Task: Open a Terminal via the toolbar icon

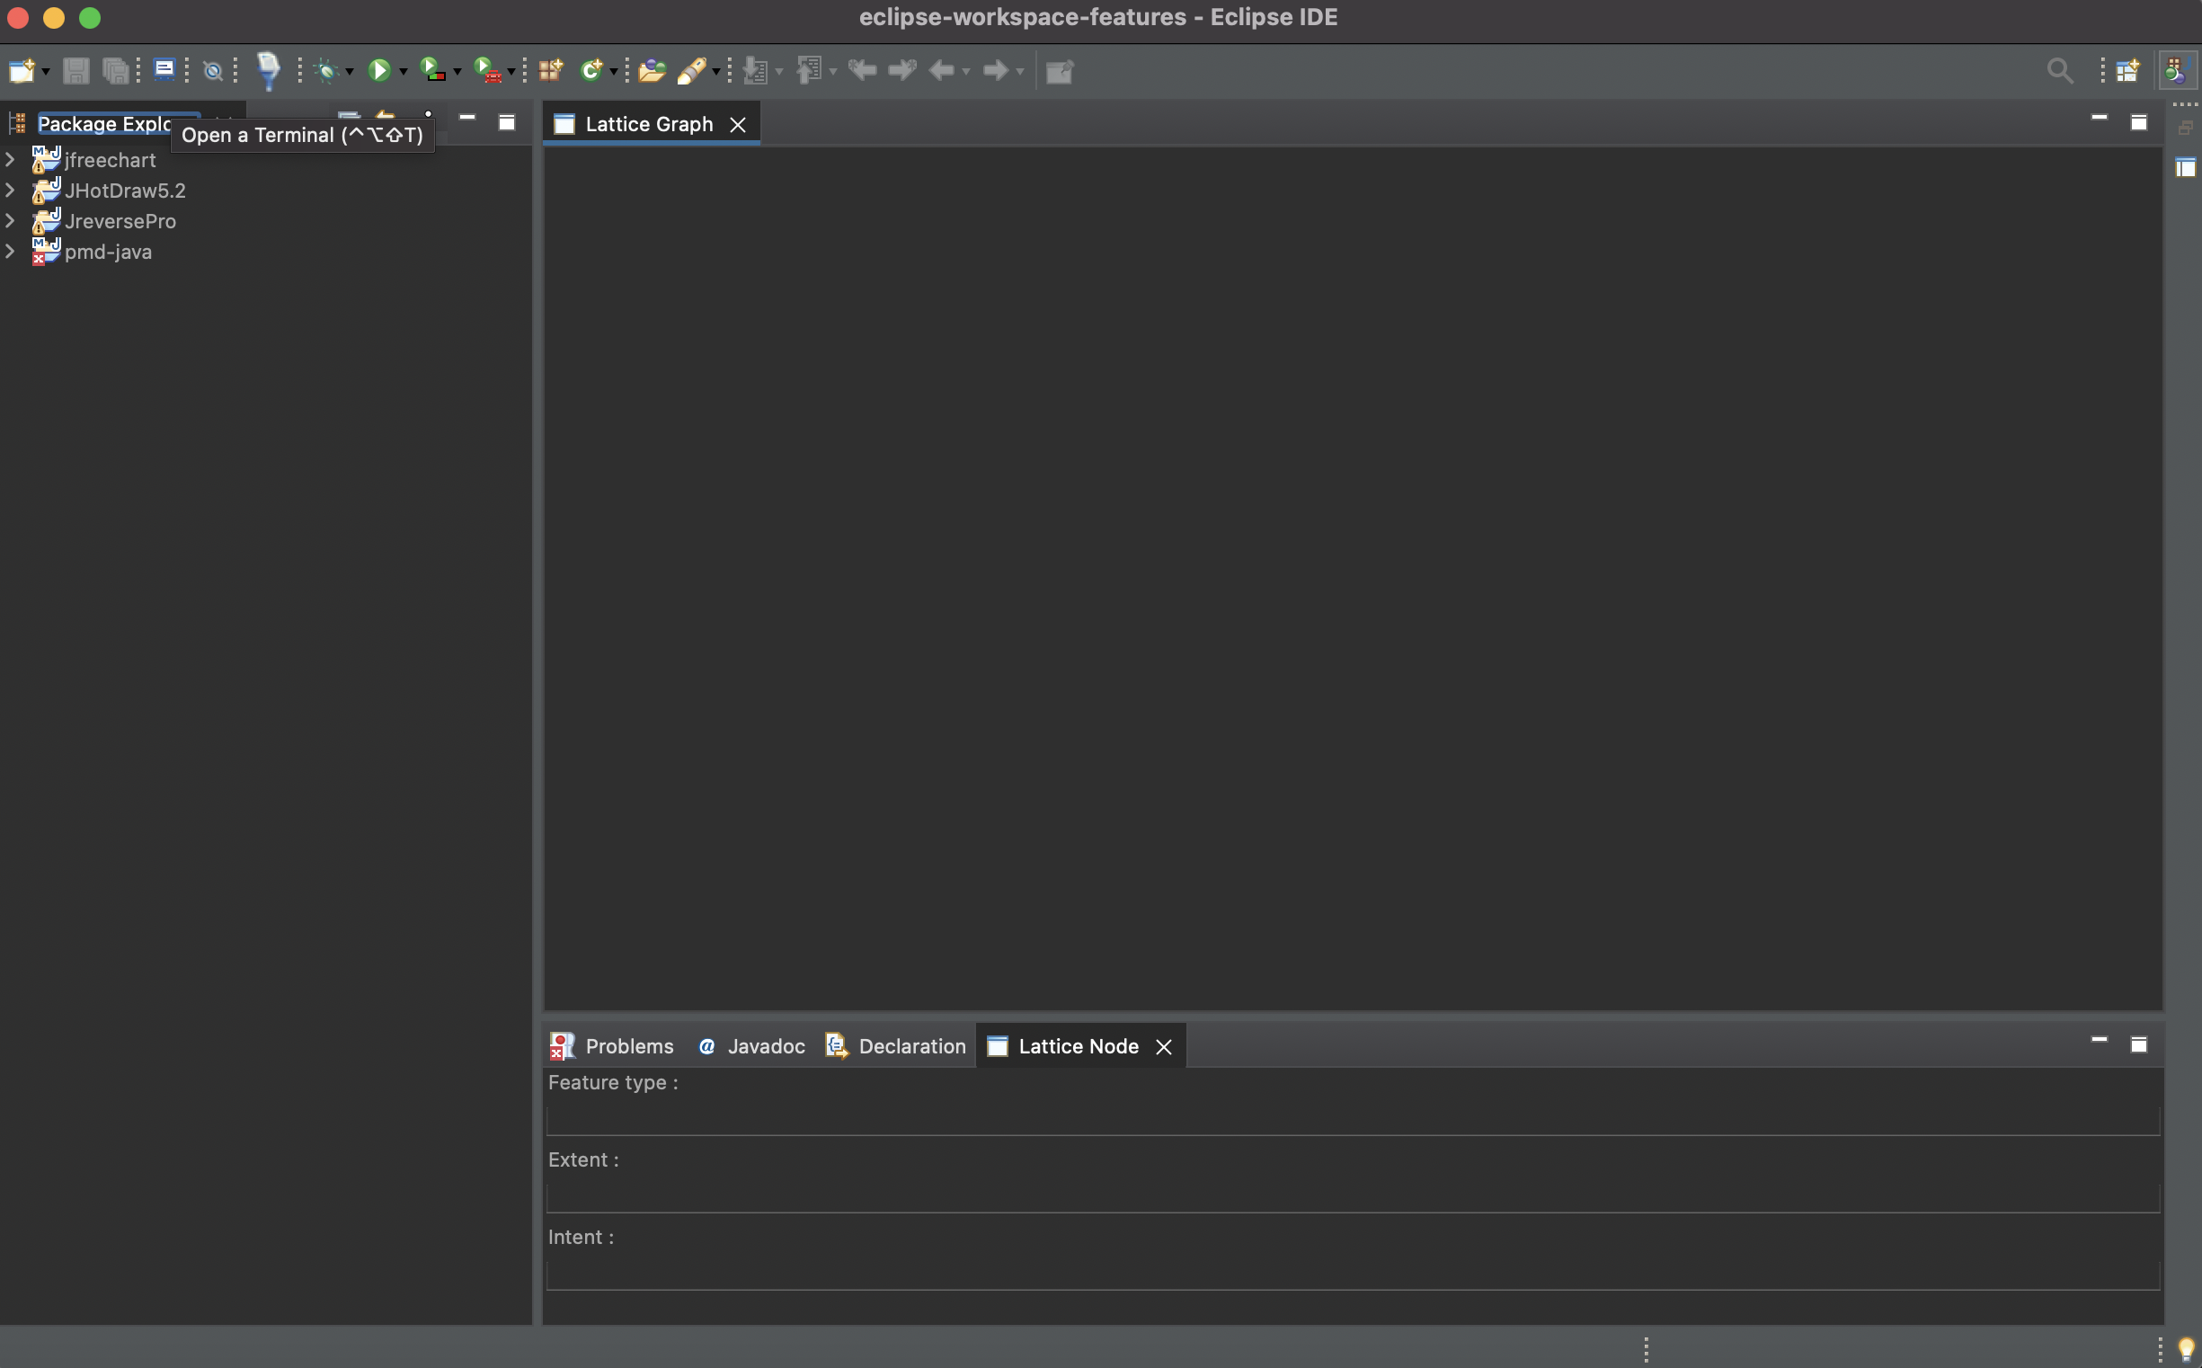Action: 164,71
